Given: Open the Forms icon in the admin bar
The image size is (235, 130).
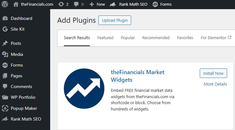Looking at the screenshot, I should pos(155,4).
